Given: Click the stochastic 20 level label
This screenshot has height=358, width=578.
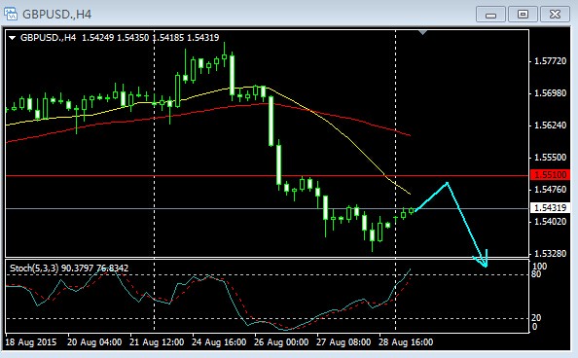Looking at the screenshot, I should (x=536, y=318).
